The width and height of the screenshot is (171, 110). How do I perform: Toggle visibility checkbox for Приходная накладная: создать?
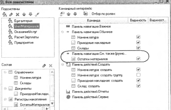(138, 80)
